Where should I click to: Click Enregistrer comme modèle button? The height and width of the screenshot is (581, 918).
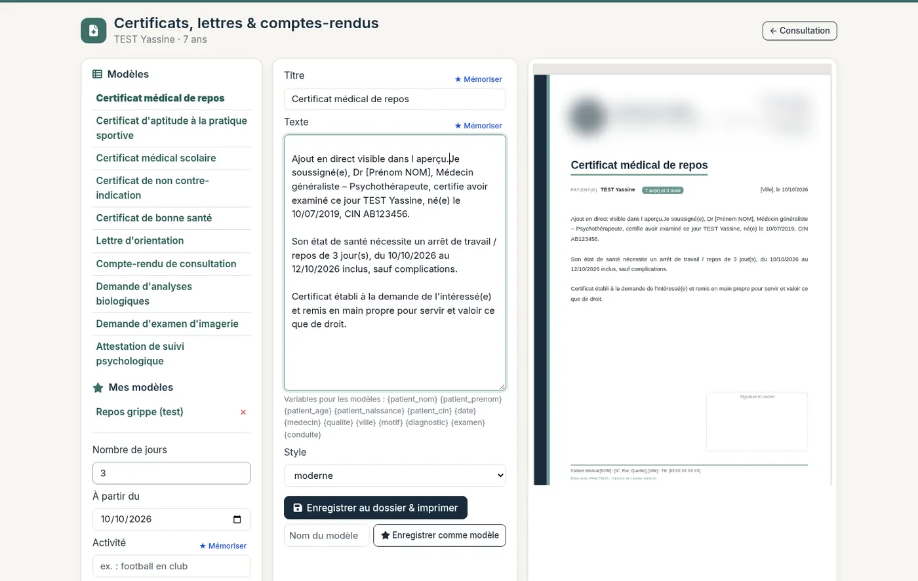click(x=439, y=535)
